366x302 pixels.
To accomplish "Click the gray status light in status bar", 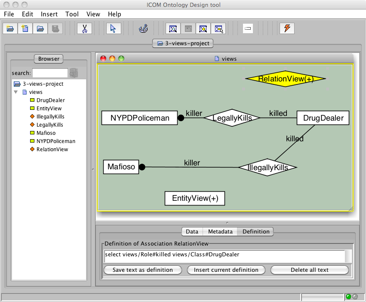I will pyautogui.click(x=355, y=297).
